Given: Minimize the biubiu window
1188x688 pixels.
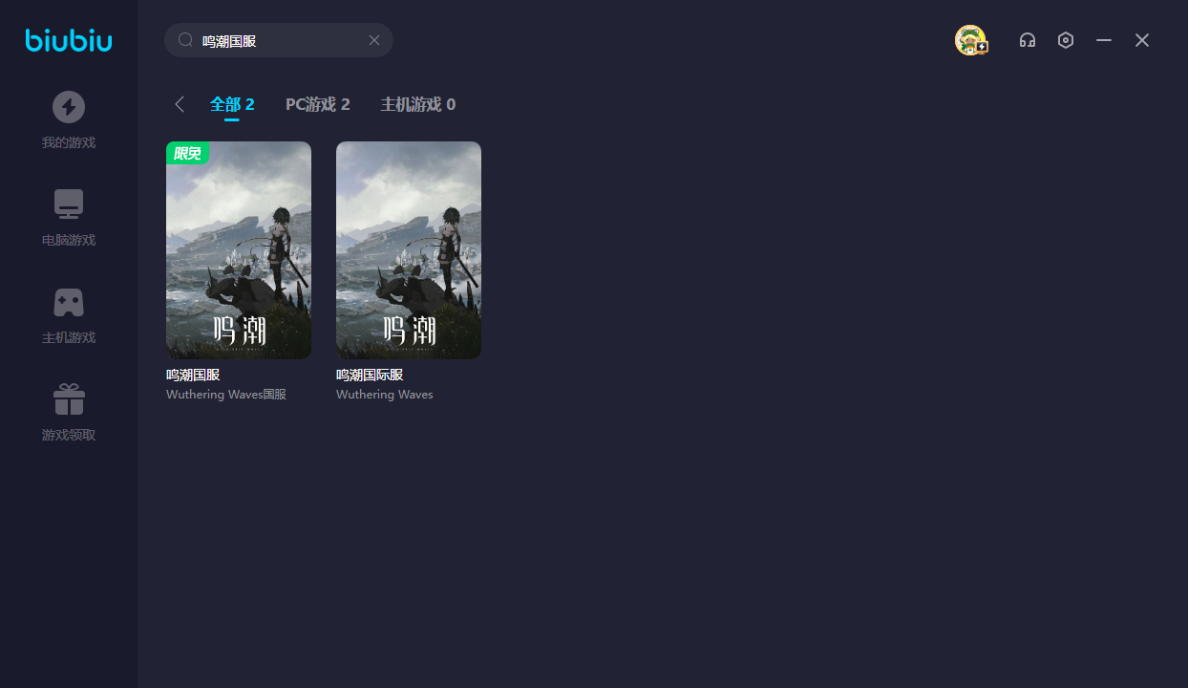Looking at the screenshot, I should [x=1104, y=40].
